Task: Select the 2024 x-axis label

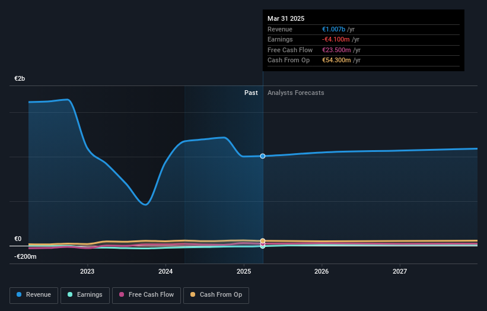Action: [165, 271]
